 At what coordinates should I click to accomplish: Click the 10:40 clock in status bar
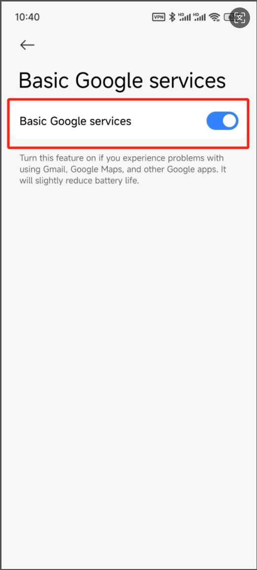[27, 17]
